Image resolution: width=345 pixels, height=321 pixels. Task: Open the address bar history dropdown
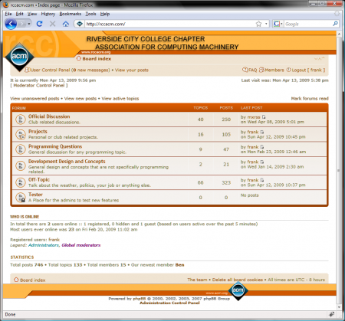coord(266,24)
